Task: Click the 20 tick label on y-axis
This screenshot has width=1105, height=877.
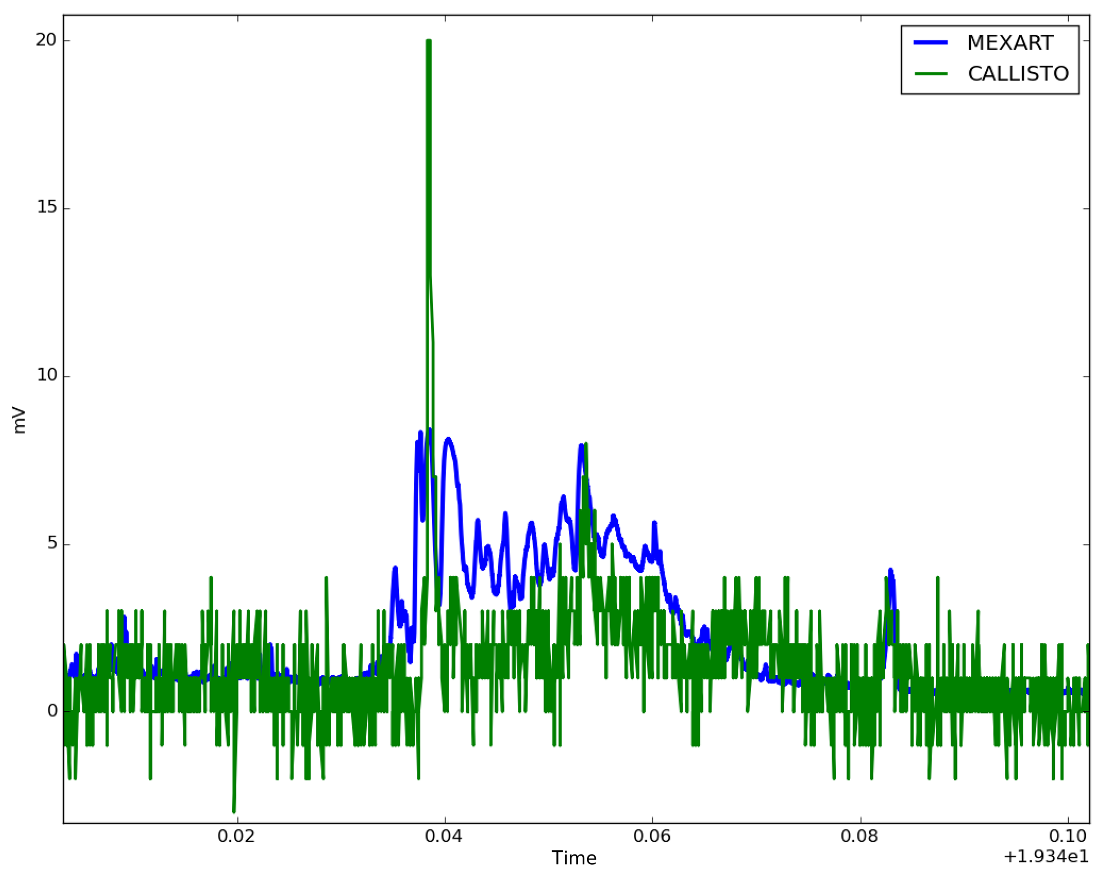Action: click(x=46, y=40)
